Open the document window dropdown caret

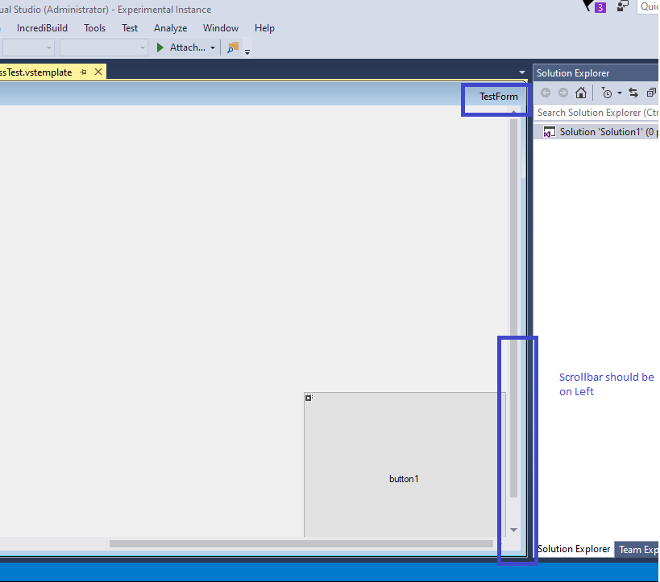point(522,72)
